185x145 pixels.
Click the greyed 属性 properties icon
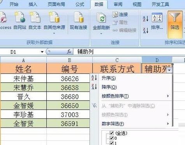click(115, 23)
